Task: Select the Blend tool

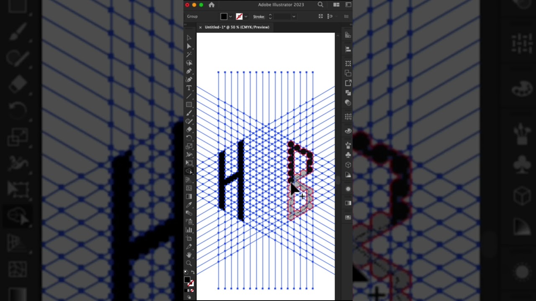Action: [x=189, y=213]
